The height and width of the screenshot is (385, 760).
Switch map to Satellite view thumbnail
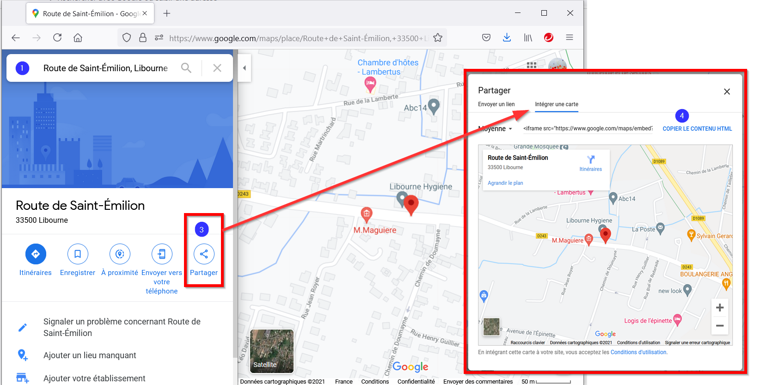[272, 351]
